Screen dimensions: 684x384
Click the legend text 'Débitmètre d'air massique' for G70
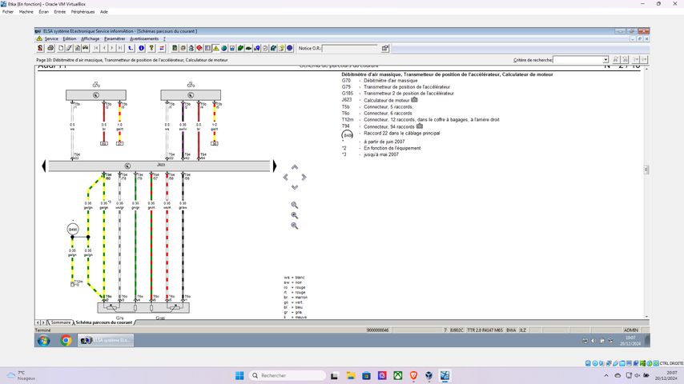pyautogui.click(x=390, y=81)
